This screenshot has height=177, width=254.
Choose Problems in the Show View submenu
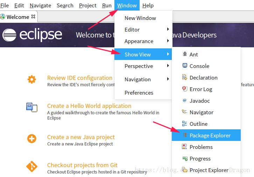pyautogui.click(x=206, y=147)
